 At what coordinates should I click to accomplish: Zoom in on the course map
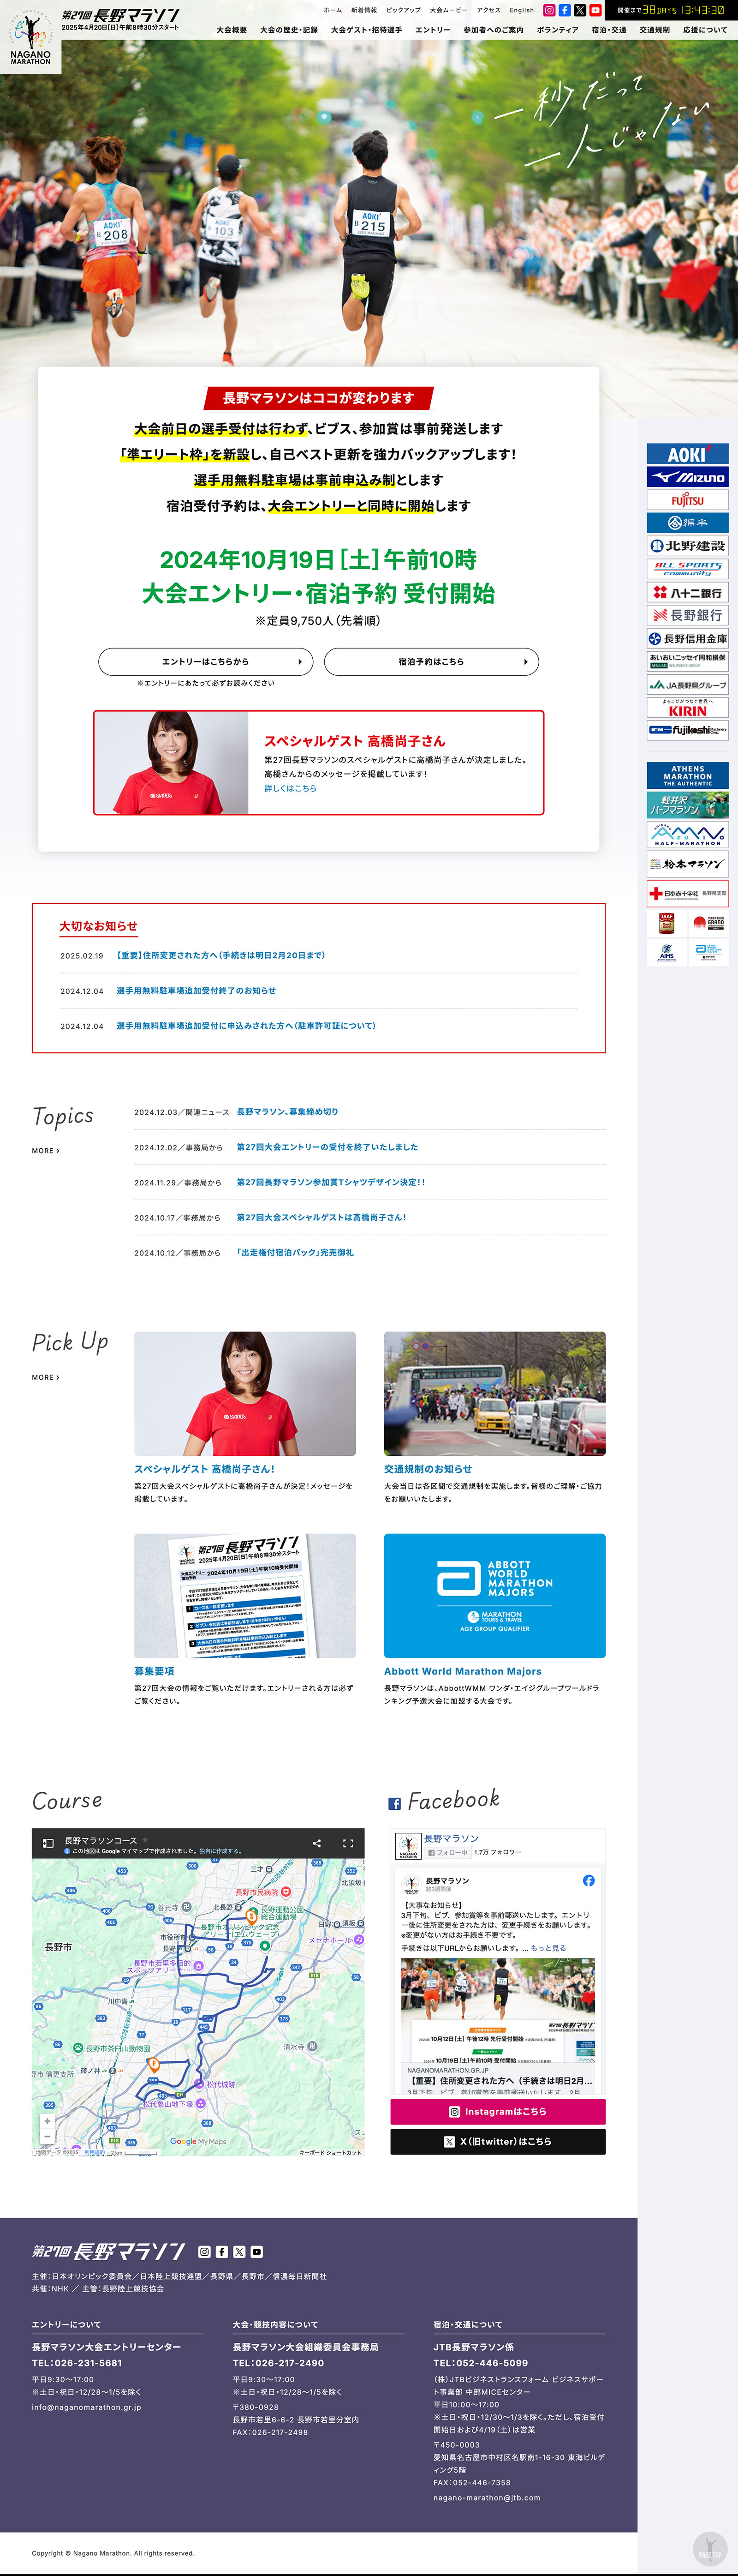point(47,2122)
